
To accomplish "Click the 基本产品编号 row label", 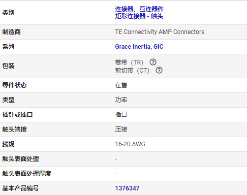I will [20, 188].
